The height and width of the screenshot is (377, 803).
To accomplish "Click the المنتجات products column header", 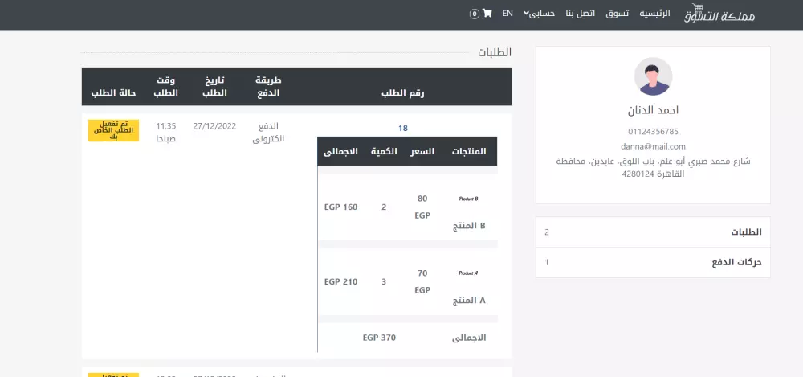I will tap(469, 151).
